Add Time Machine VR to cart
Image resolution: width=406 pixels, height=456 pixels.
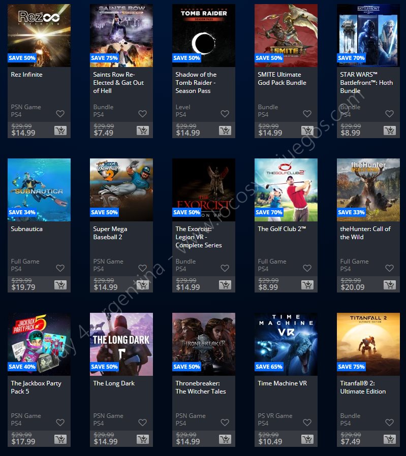coord(307,439)
